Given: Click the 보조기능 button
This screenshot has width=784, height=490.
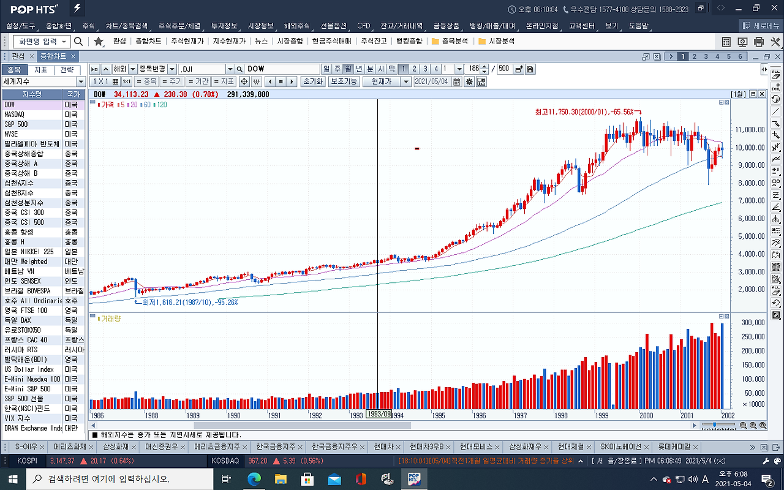Looking at the screenshot, I should pos(344,81).
